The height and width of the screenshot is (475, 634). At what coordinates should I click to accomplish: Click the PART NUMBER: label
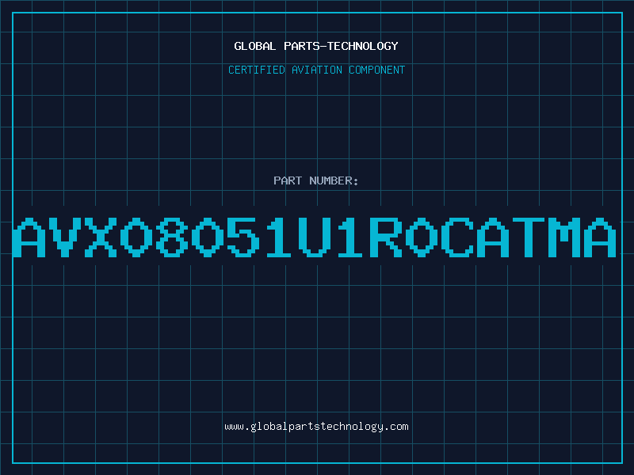point(316,180)
